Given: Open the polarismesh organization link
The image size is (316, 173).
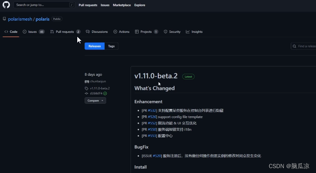Looking at the screenshot, I should [20, 19].
